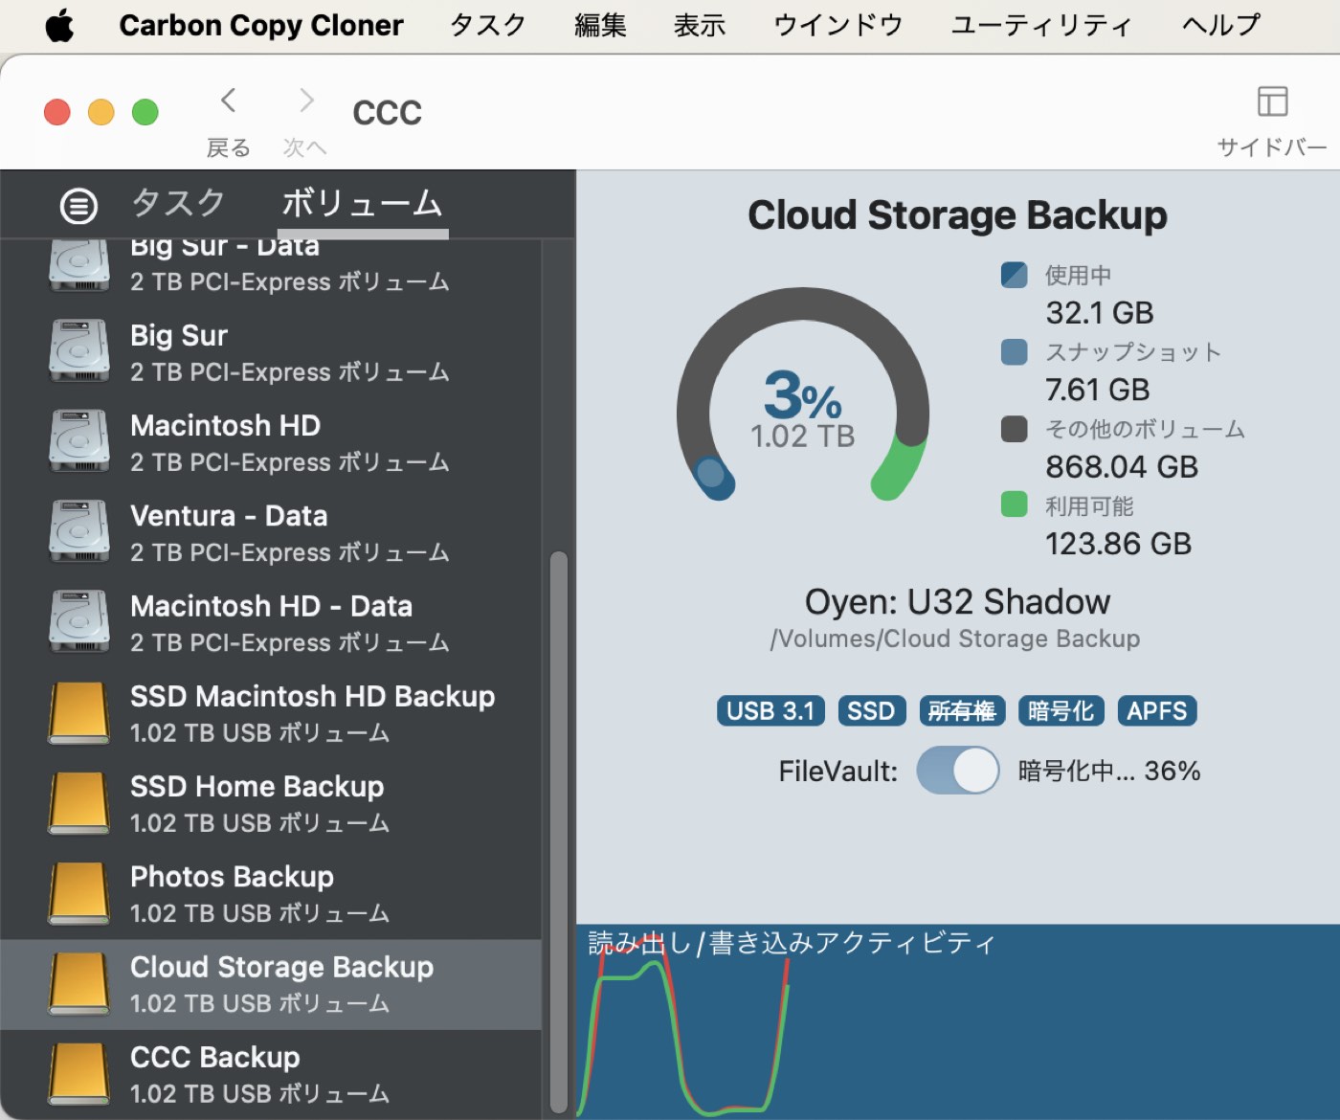Click the Photos Backup volume name
This screenshot has width=1340, height=1120.
pos(233,877)
